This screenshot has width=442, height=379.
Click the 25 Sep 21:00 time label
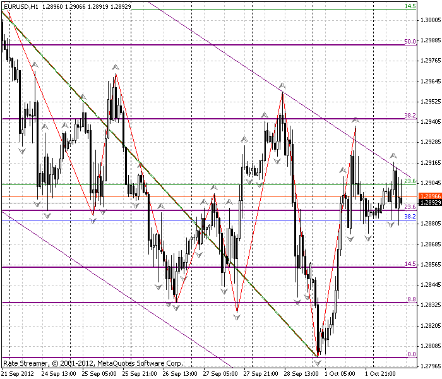point(140,374)
